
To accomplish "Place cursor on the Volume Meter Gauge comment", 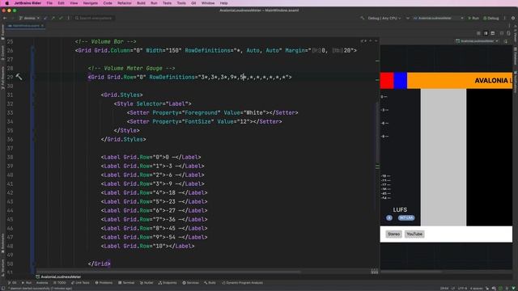I will click(131, 68).
